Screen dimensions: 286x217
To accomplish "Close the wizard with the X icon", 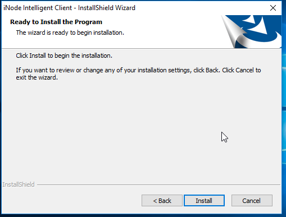I will [x=273, y=8].
